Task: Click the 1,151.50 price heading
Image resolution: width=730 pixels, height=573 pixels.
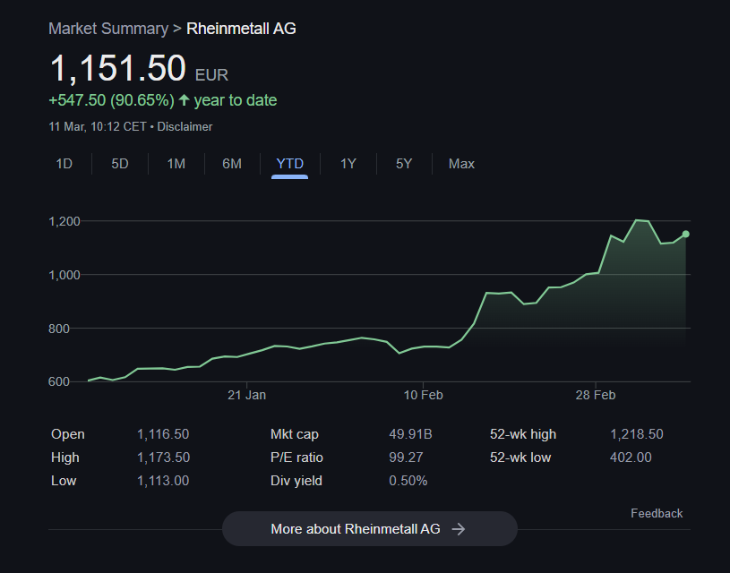Action: coord(118,68)
